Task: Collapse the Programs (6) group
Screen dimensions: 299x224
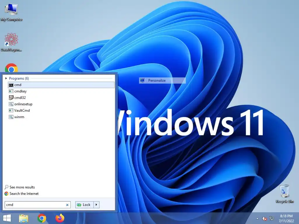Action: 6,78
